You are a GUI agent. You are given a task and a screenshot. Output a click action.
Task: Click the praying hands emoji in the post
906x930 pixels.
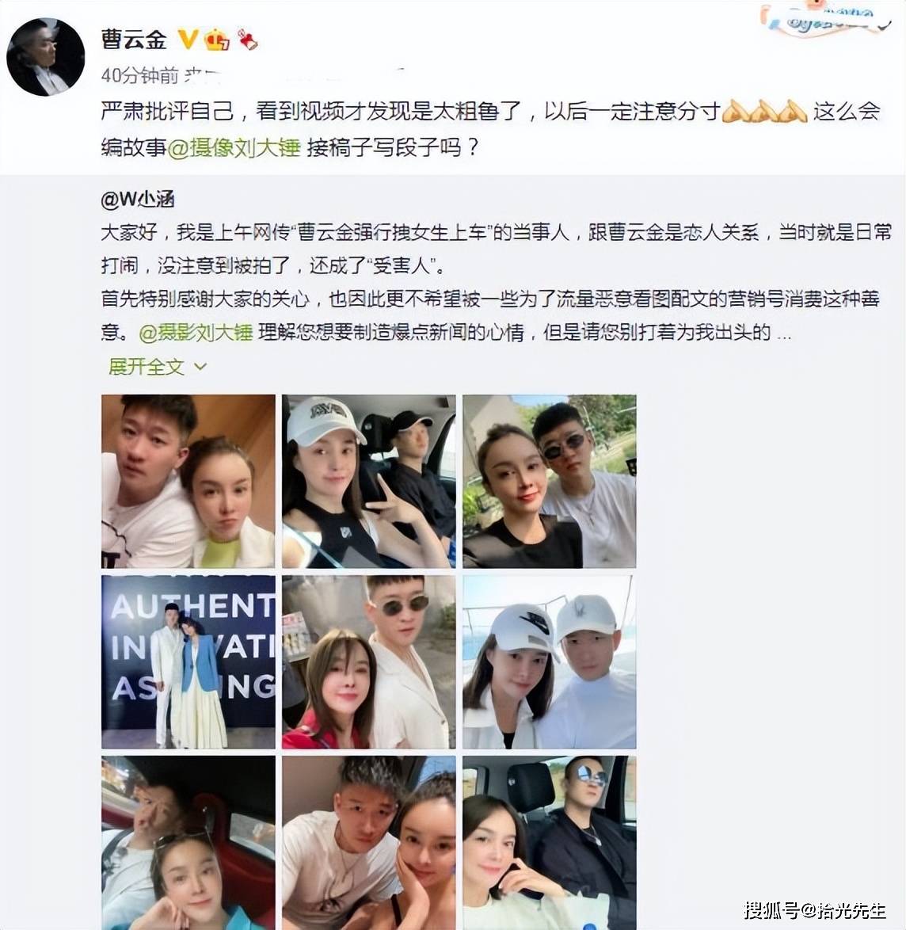(764, 111)
